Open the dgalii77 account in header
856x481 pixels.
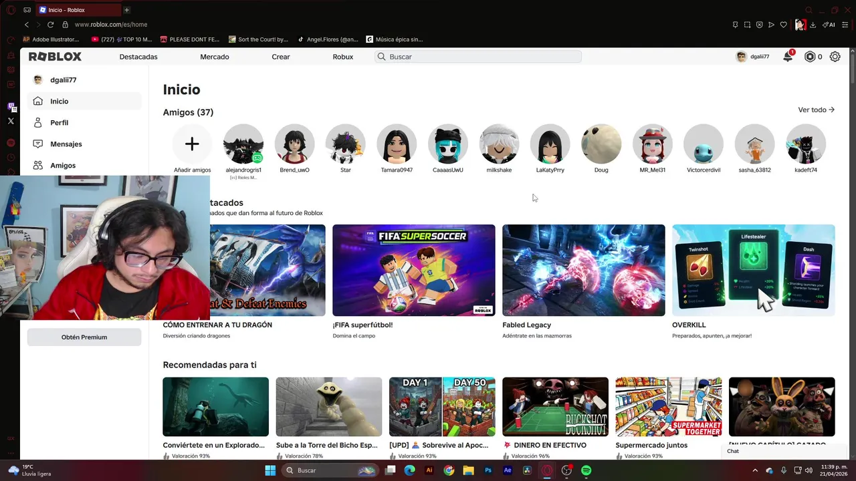pos(752,57)
